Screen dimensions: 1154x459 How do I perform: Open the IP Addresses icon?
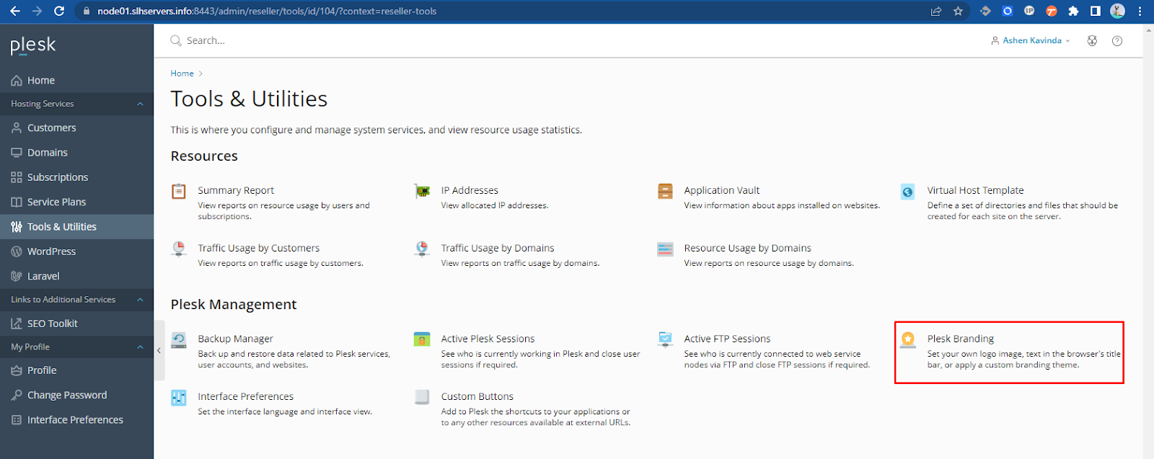tap(422, 191)
